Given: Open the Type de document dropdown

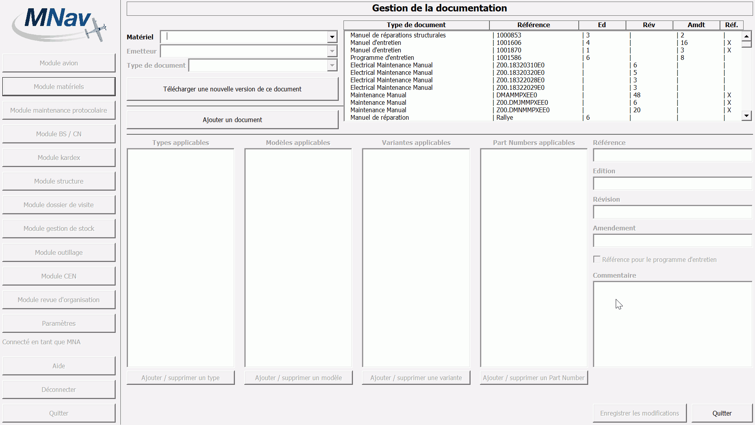Looking at the screenshot, I should click(332, 65).
